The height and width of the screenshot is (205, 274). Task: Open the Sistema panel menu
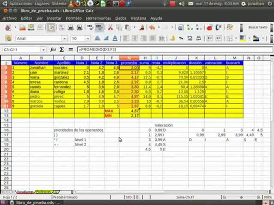[x=59, y=4]
